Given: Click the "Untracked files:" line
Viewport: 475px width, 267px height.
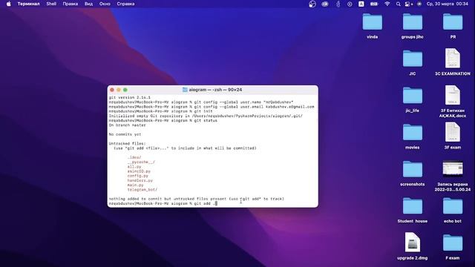Looking at the screenshot, I should [x=127, y=143].
